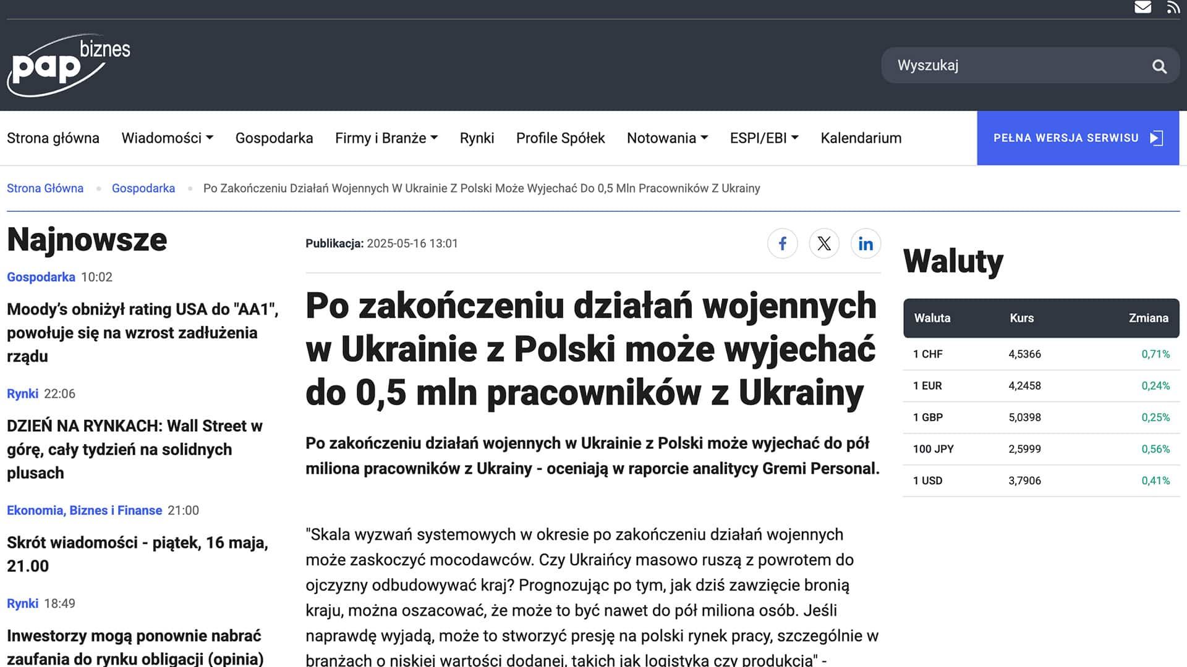Open Skrót wiadomości piątek 16 maja article

coord(137,554)
